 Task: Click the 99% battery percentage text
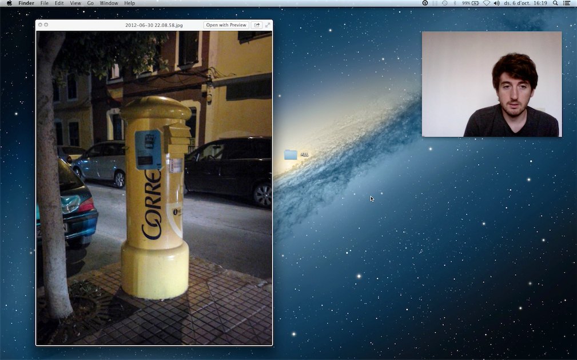(466, 3)
